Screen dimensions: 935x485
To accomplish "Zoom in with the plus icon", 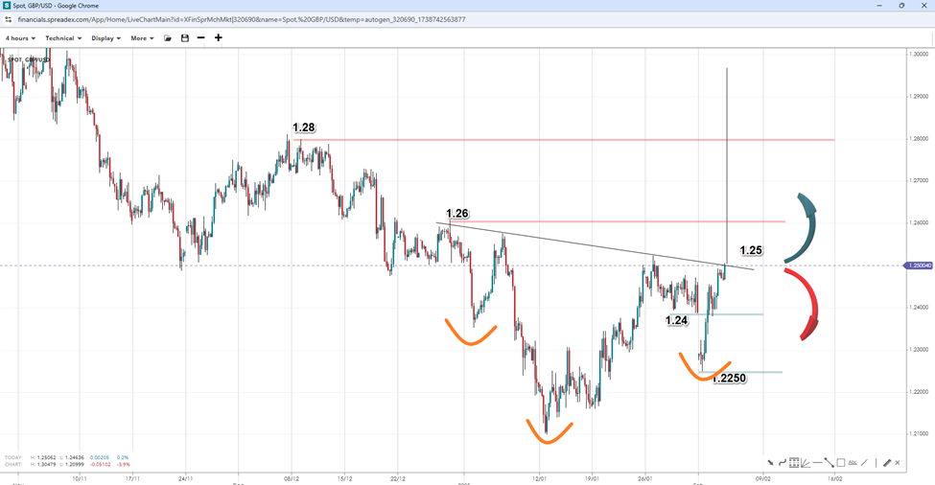I will 219,38.
